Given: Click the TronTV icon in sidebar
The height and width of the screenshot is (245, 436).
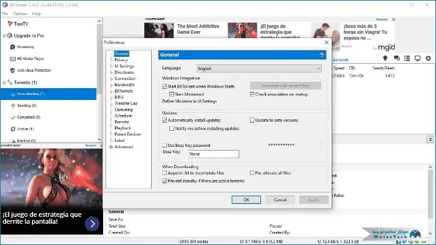Looking at the screenshot, I should click(10, 24).
